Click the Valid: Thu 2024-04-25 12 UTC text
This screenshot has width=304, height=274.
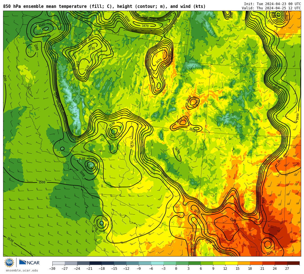click(271, 8)
